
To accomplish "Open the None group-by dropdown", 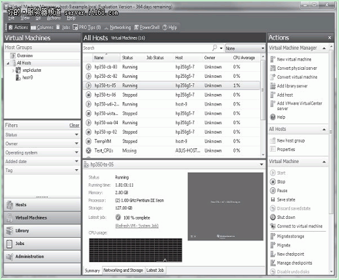I will (x=246, y=48).
